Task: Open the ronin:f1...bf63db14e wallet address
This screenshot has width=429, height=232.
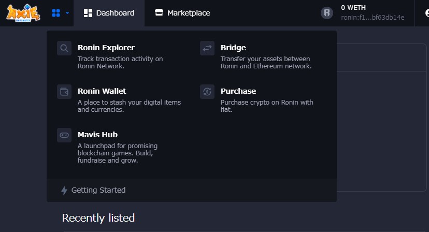Action: click(373, 18)
